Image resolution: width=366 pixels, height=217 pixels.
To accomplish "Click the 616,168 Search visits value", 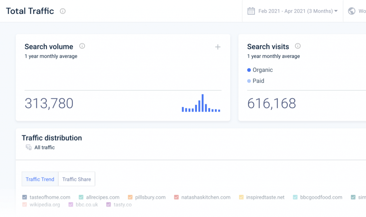I will [272, 103].
